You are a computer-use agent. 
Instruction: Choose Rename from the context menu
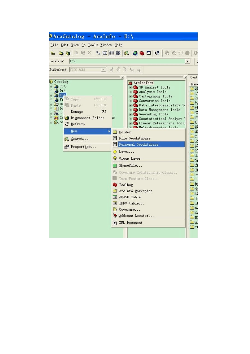click(88, 112)
